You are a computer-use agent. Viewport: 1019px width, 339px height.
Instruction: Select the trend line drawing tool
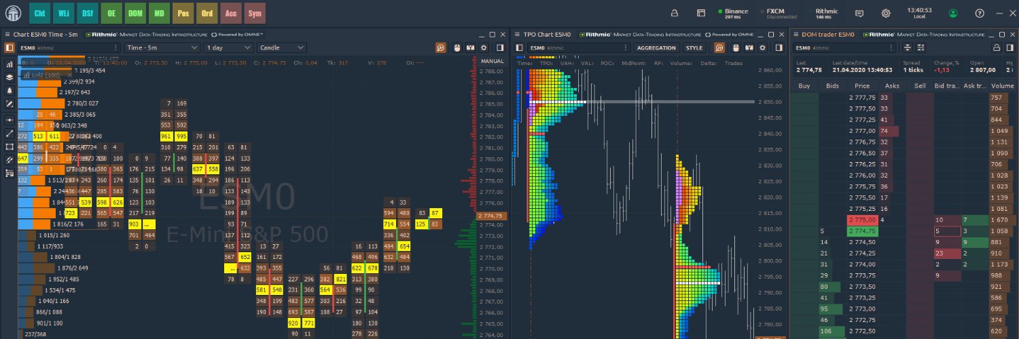[x=10, y=133]
